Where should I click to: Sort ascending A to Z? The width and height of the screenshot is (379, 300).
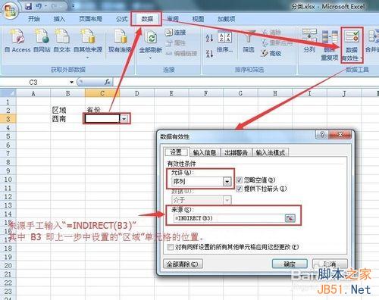(x=210, y=38)
